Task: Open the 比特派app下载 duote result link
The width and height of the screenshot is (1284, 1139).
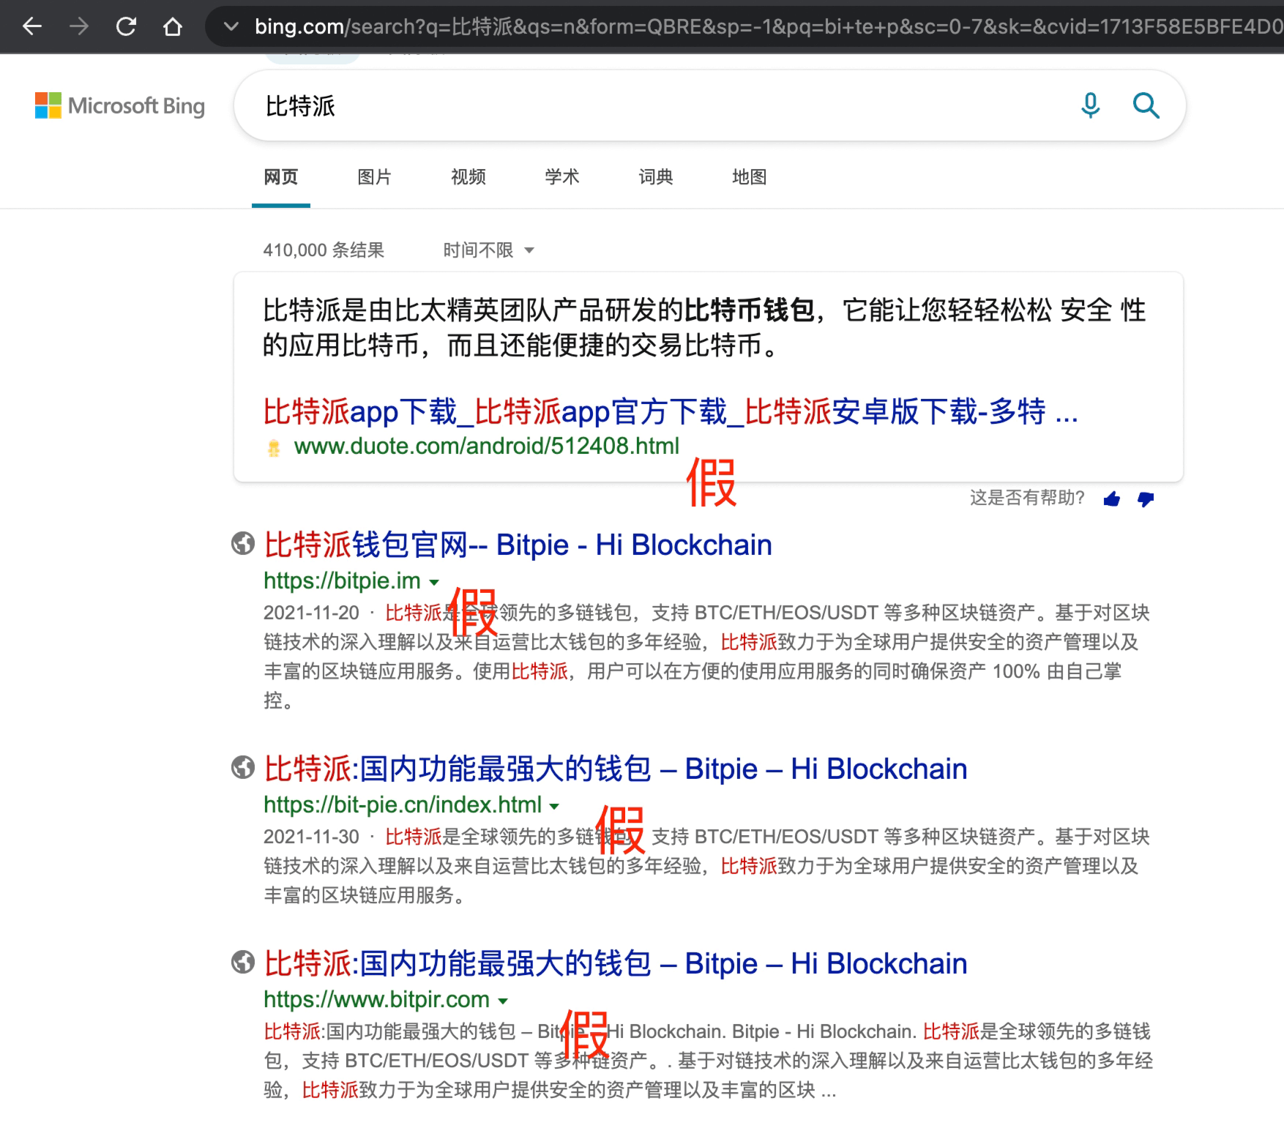Action: tap(670, 411)
